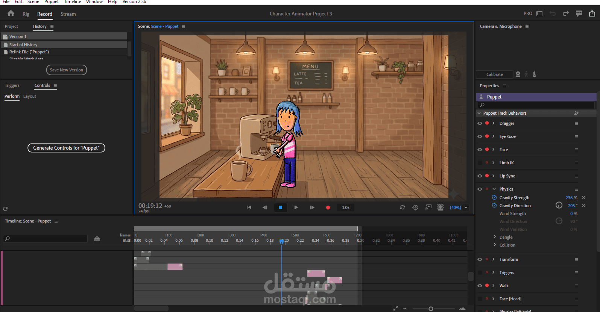Viewport: 600px width, 312px height.
Task: Click the red Record button in transport
Action: tap(328, 207)
